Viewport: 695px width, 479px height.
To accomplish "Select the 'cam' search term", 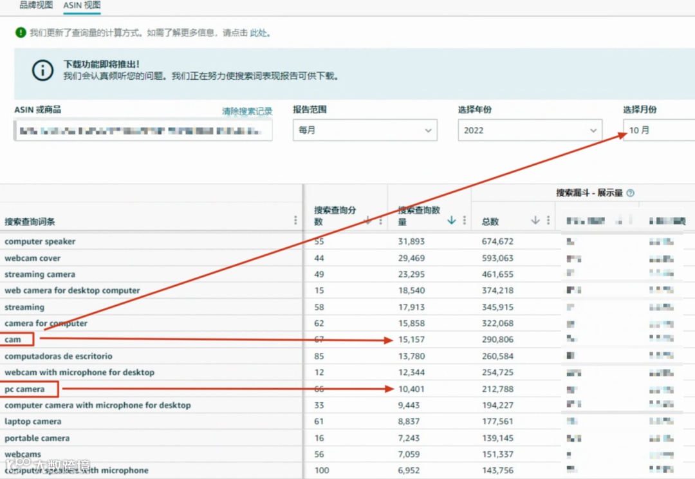I will click(x=13, y=340).
